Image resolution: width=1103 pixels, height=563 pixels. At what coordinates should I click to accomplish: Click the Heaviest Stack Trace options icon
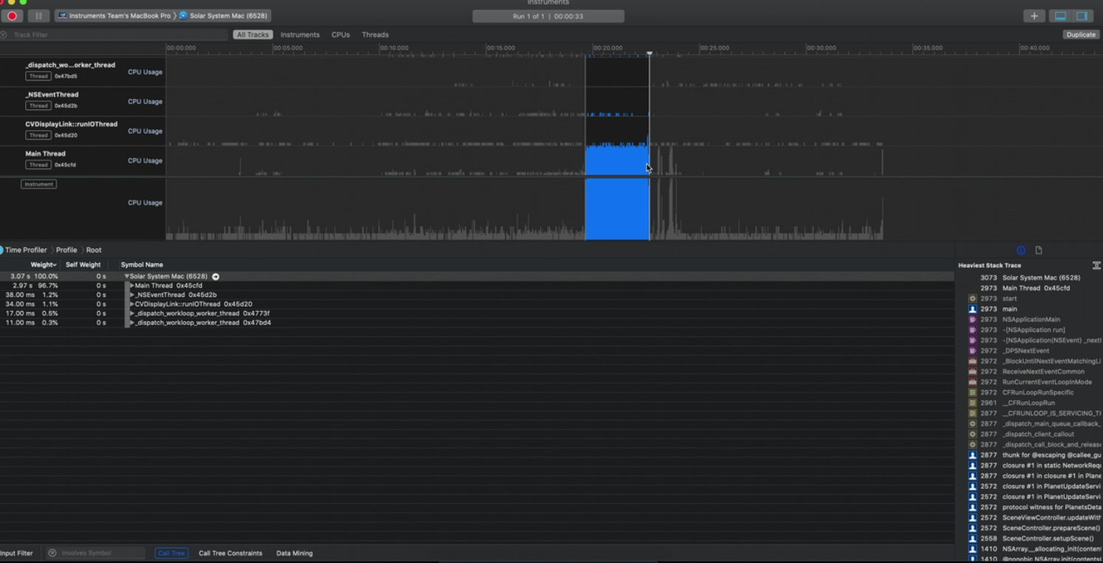(1096, 265)
